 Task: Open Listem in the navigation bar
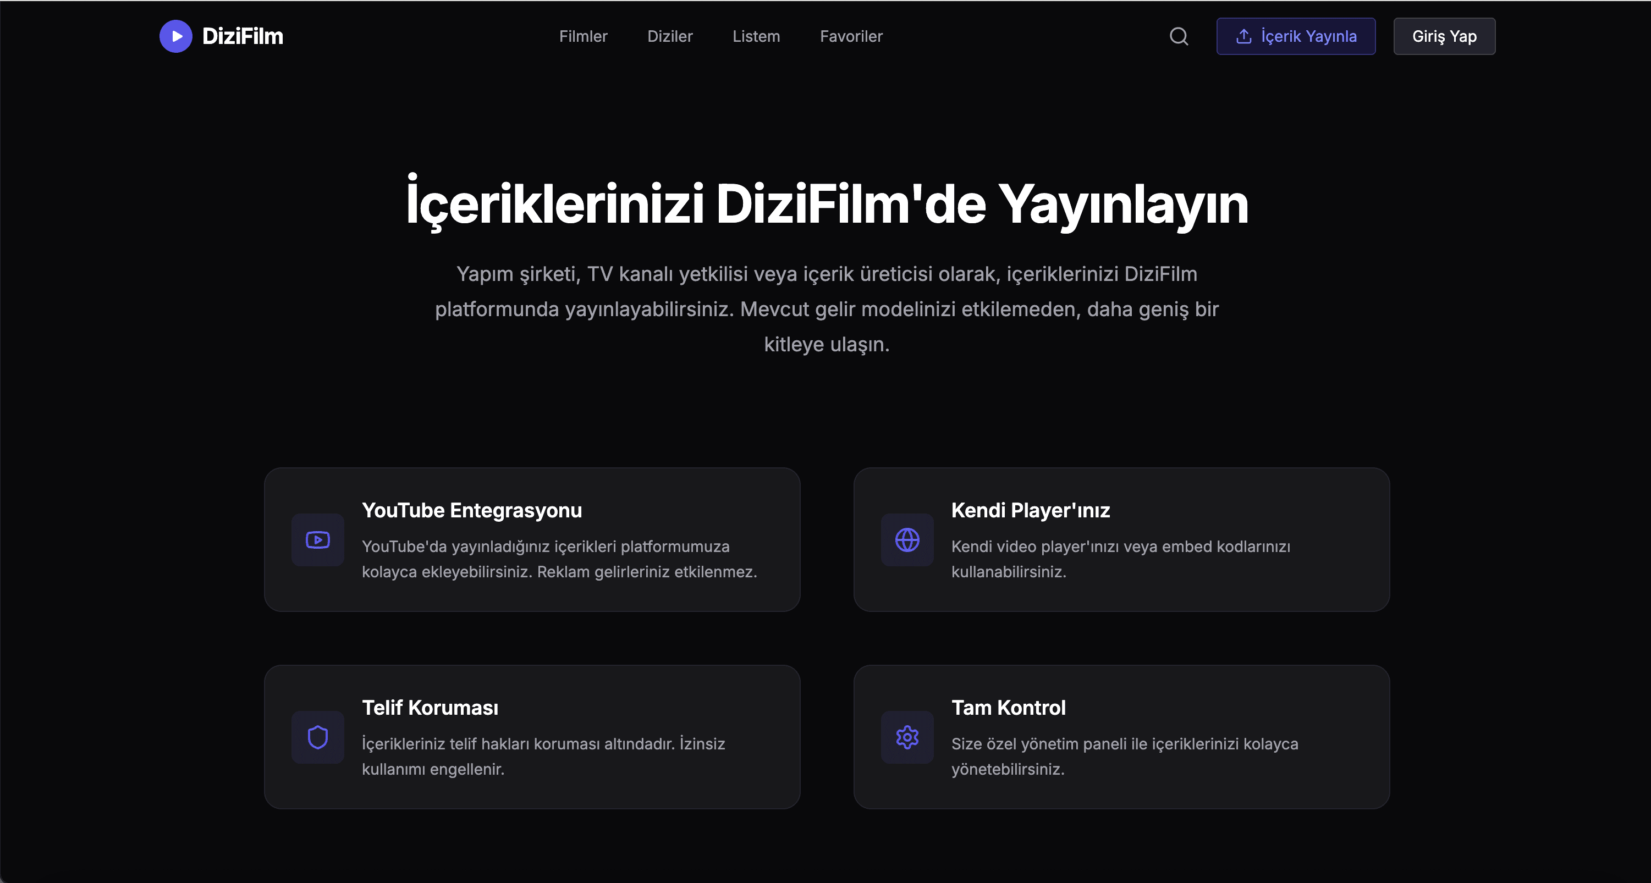tap(756, 36)
